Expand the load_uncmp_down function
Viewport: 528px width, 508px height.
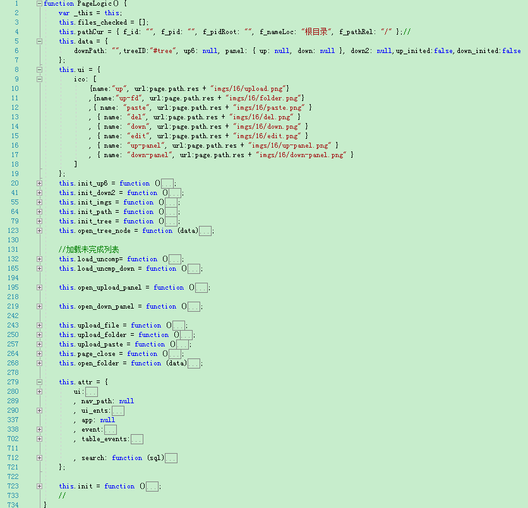pyautogui.click(x=39, y=268)
